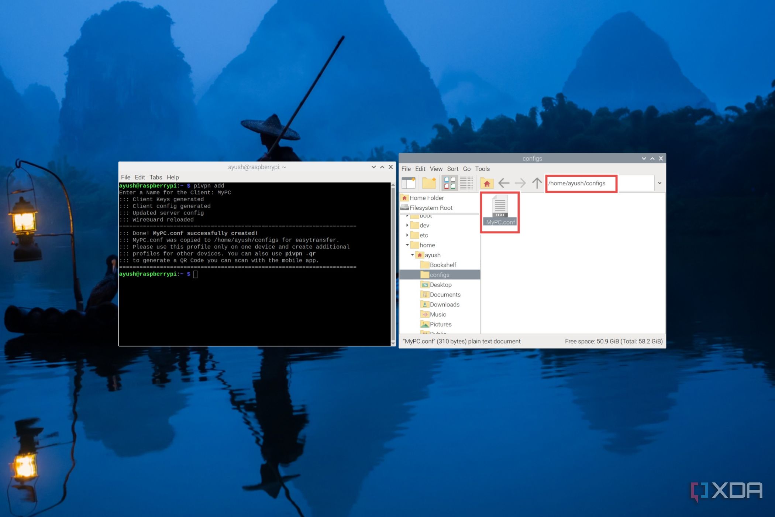Image resolution: width=775 pixels, height=517 pixels.
Task: Go up to parent folder arrow
Action: click(537, 183)
